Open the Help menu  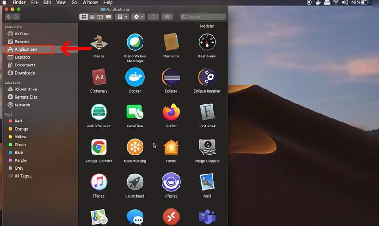pyautogui.click(x=108, y=2)
